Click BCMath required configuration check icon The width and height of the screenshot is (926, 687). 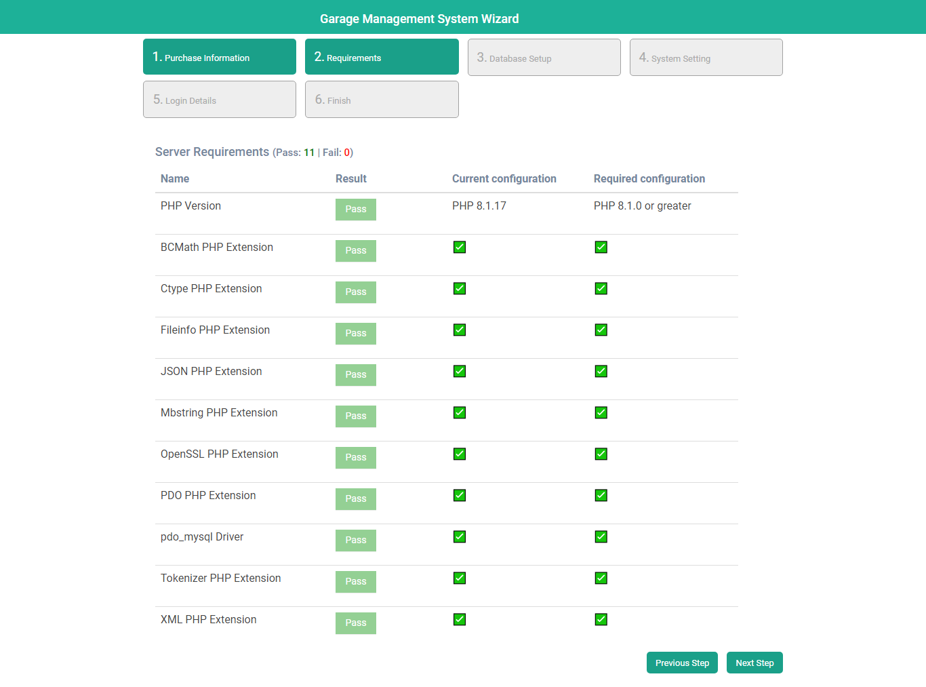click(601, 247)
